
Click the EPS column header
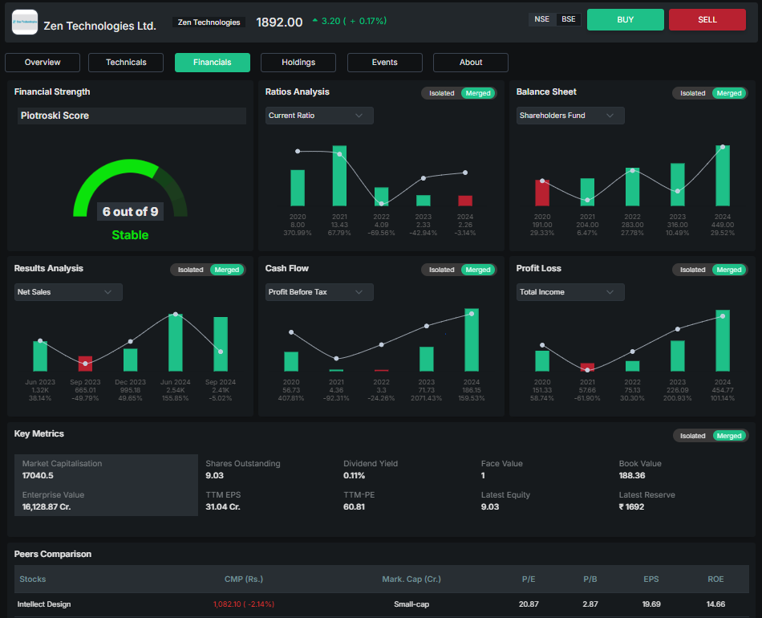click(x=651, y=579)
